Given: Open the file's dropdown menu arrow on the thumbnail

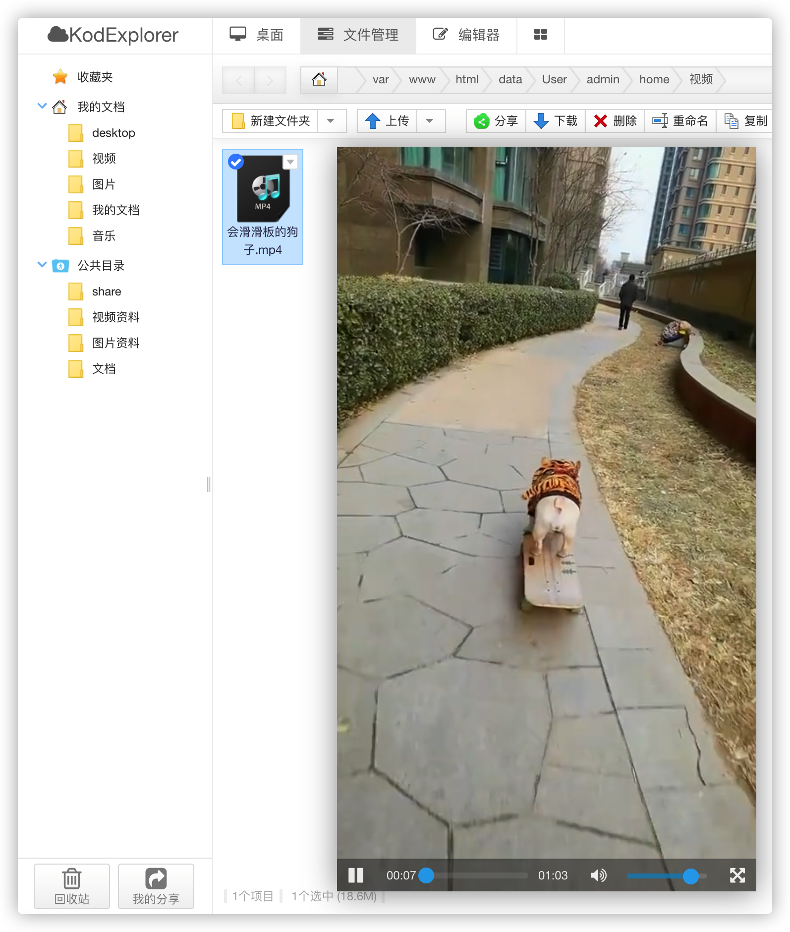Looking at the screenshot, I should [290, 162].
